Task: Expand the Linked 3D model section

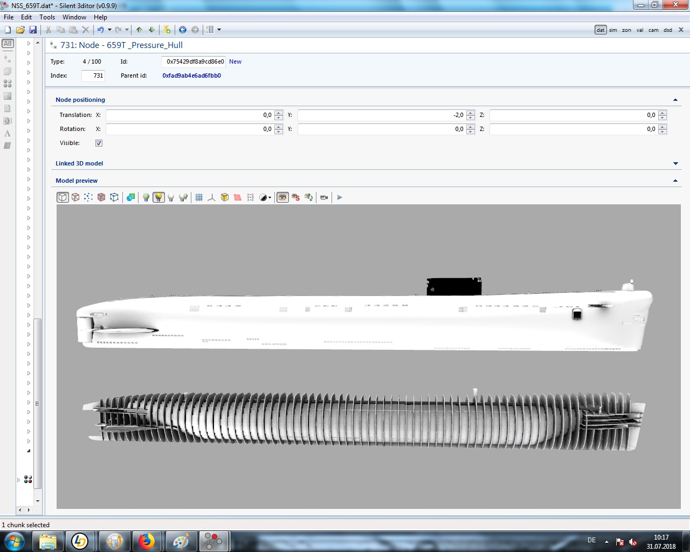Action: [x=675, y=163]
